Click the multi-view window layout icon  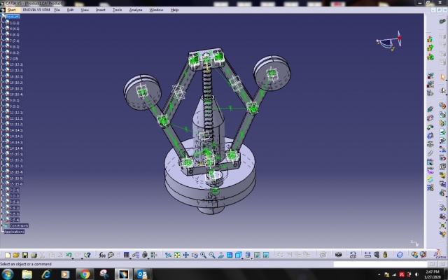click(230, 255)
